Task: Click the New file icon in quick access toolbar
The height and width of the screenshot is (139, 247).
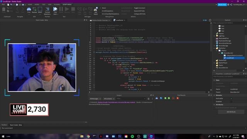Action: click(x=8, y=5)
